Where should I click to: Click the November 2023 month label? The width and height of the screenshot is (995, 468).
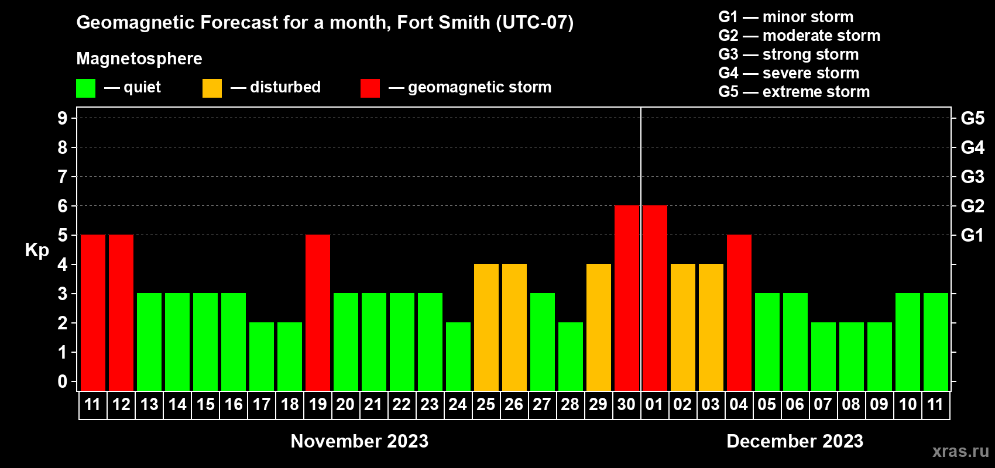(x=359, y=441)
